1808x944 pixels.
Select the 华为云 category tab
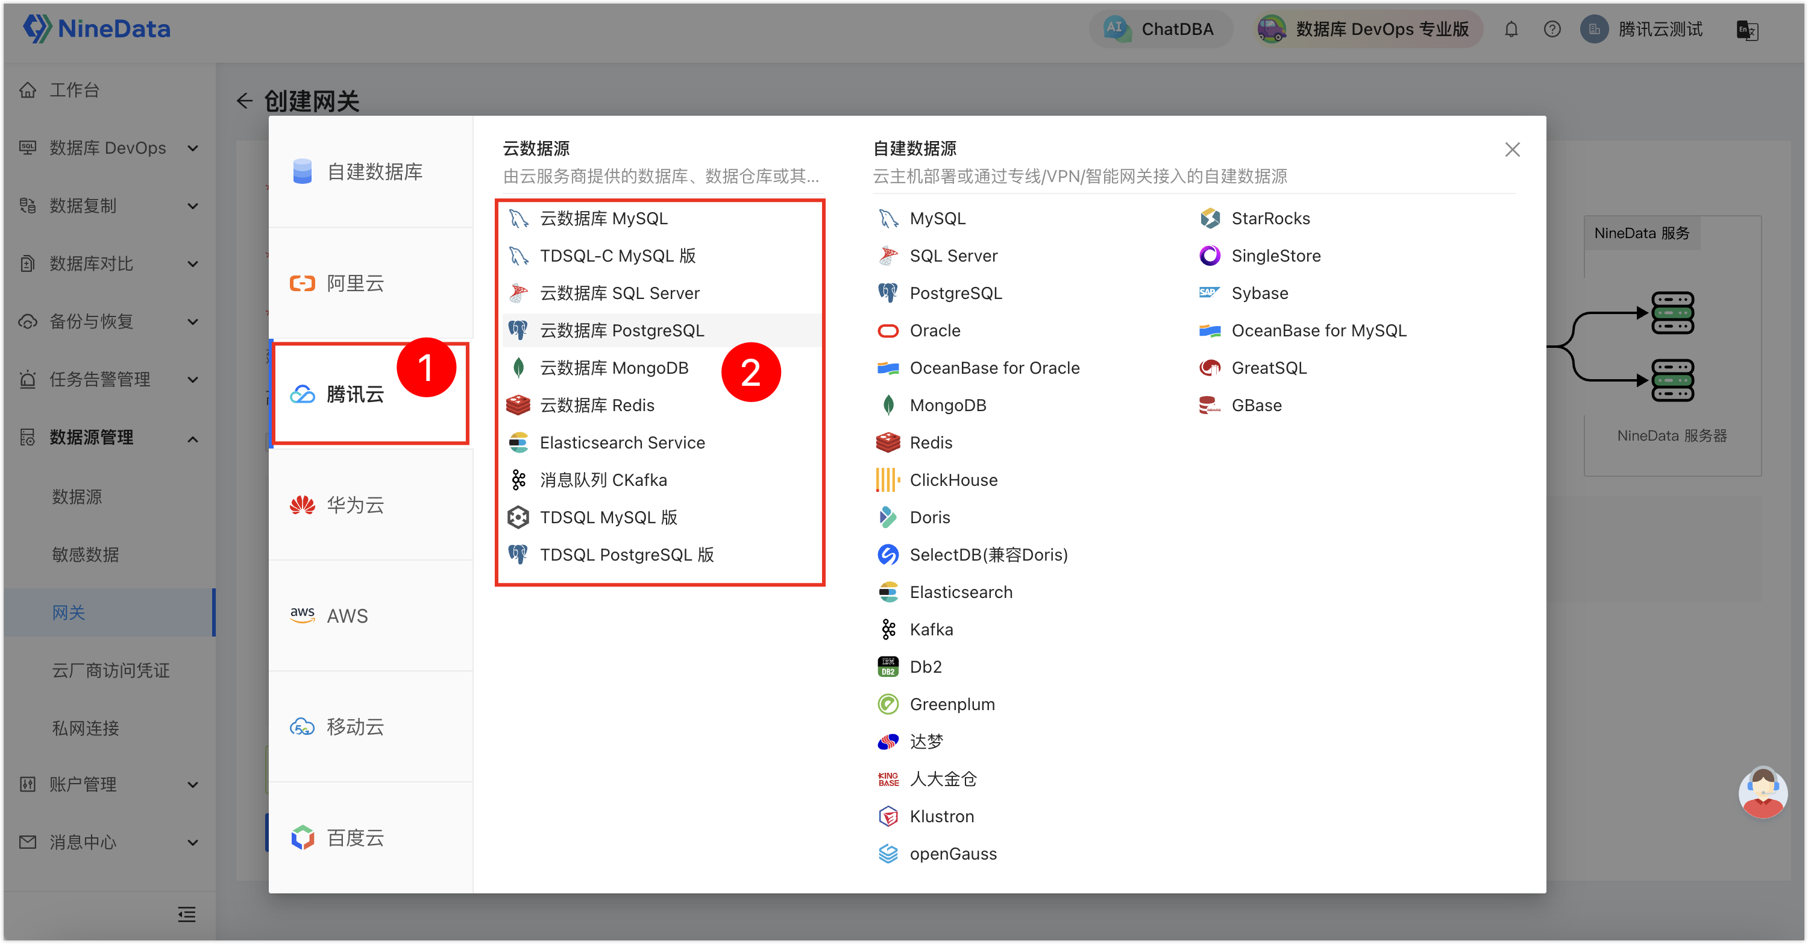coord(371,505)
